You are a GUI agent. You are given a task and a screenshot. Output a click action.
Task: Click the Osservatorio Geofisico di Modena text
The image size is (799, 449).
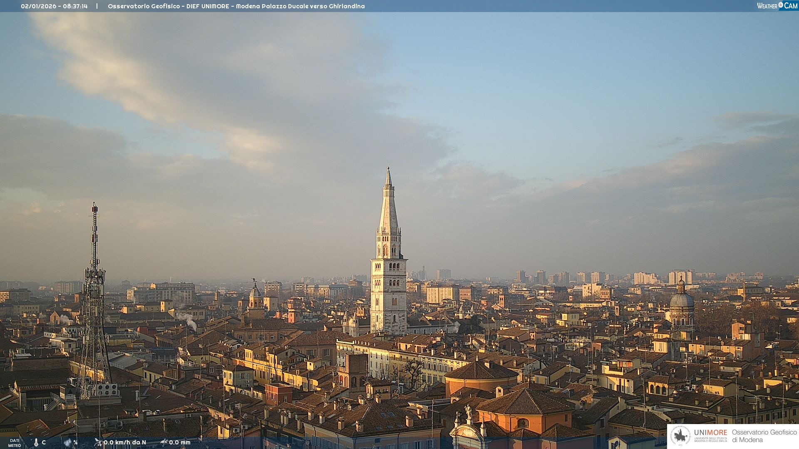click(764, 436)
